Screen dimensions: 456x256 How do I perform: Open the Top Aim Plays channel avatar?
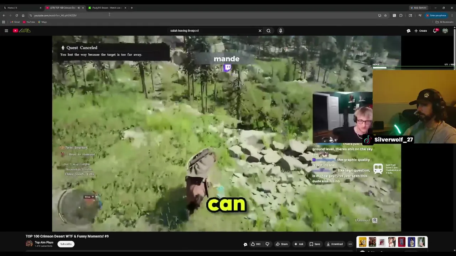pyautogui.click(x=29, y=244)
